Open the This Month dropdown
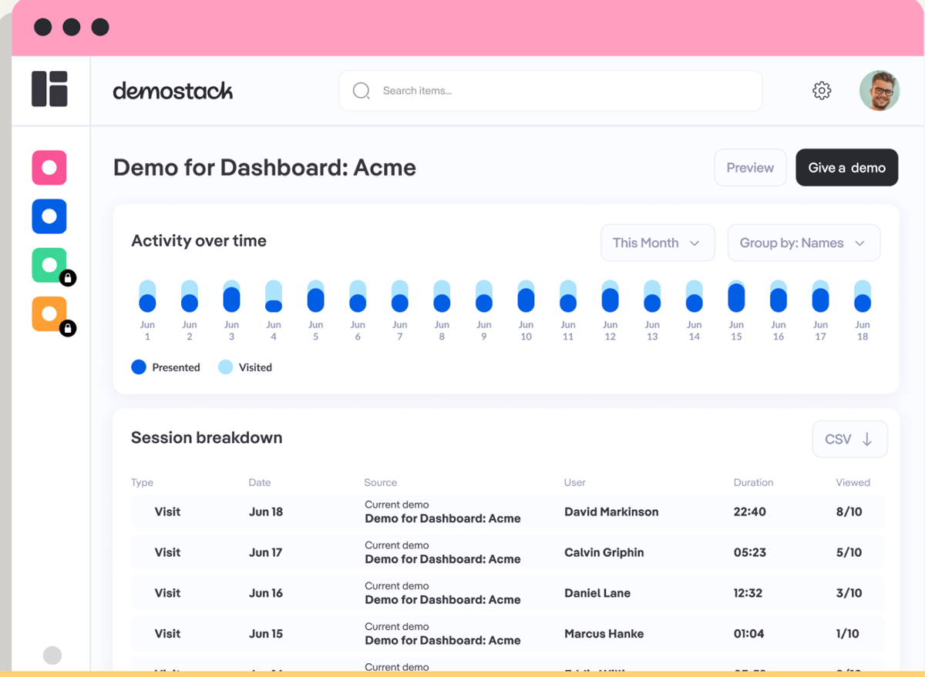 coord(658,243)
